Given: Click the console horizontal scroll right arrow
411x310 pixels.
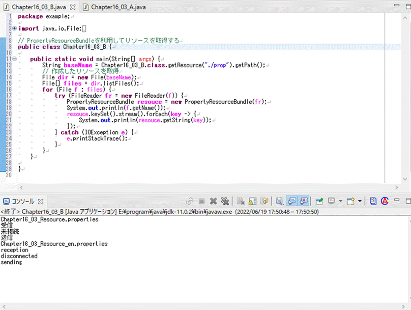Looking at the screenshot, I should coord(403,306).
